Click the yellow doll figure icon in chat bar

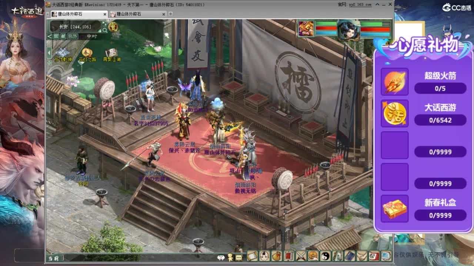[230, 257]
